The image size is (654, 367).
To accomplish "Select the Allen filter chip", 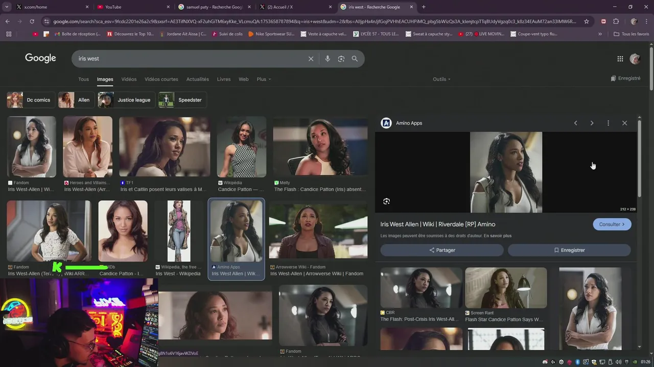I will 76,100.
